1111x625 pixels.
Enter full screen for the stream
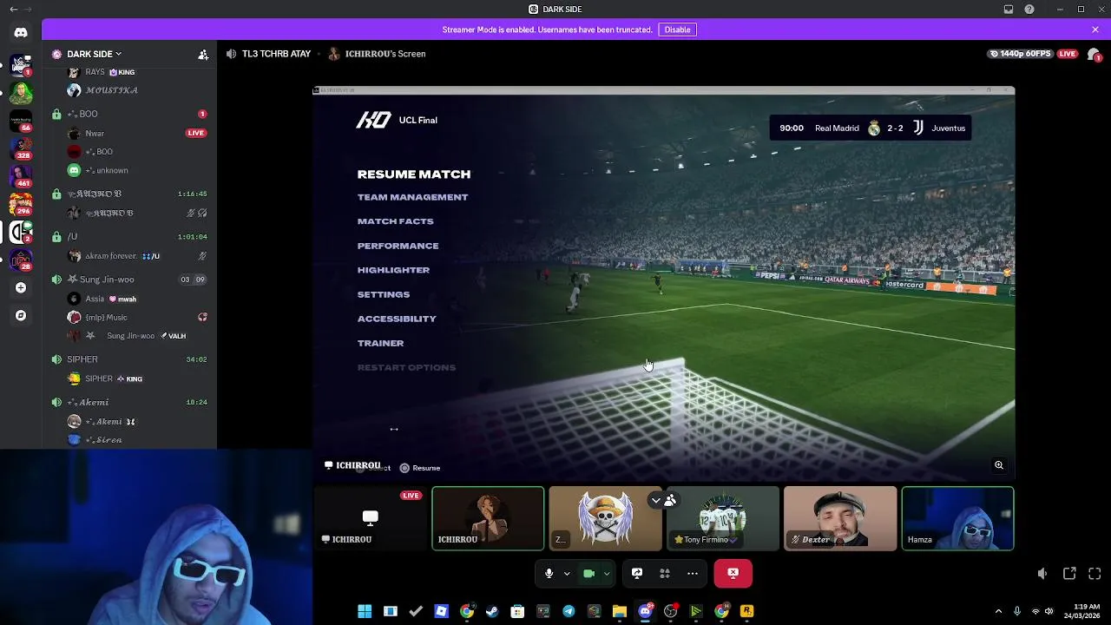[x=1095, y=574]
